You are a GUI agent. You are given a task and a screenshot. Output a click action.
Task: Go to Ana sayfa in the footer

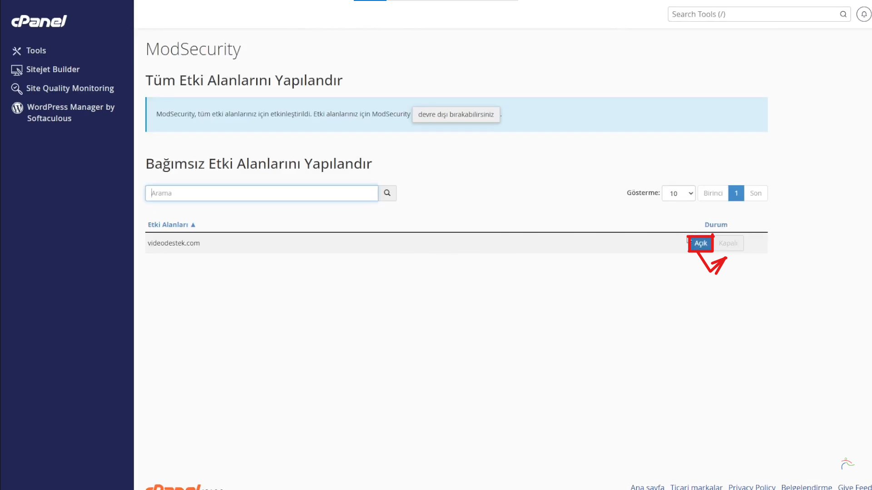[647, 487]
